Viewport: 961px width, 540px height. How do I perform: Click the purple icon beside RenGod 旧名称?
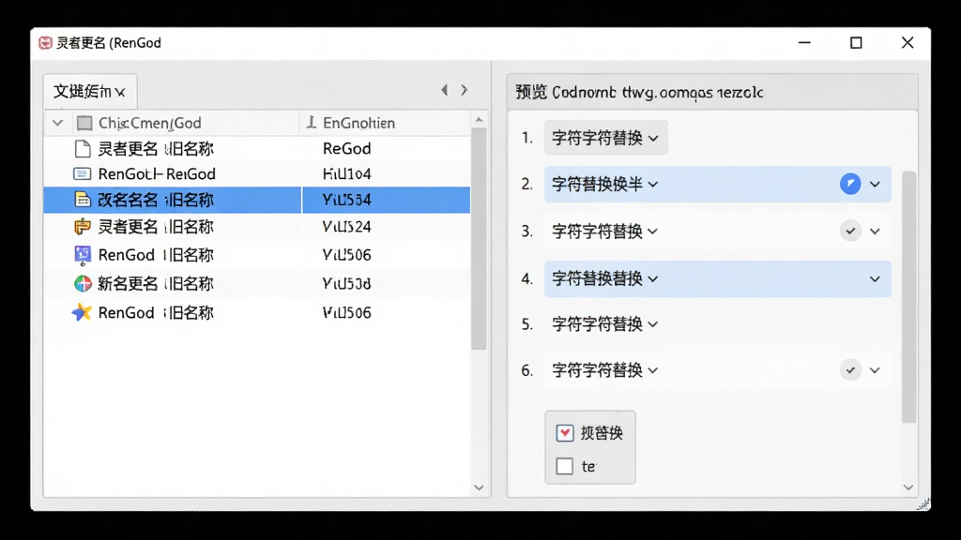pyautogui.click(x=83, y=255)
